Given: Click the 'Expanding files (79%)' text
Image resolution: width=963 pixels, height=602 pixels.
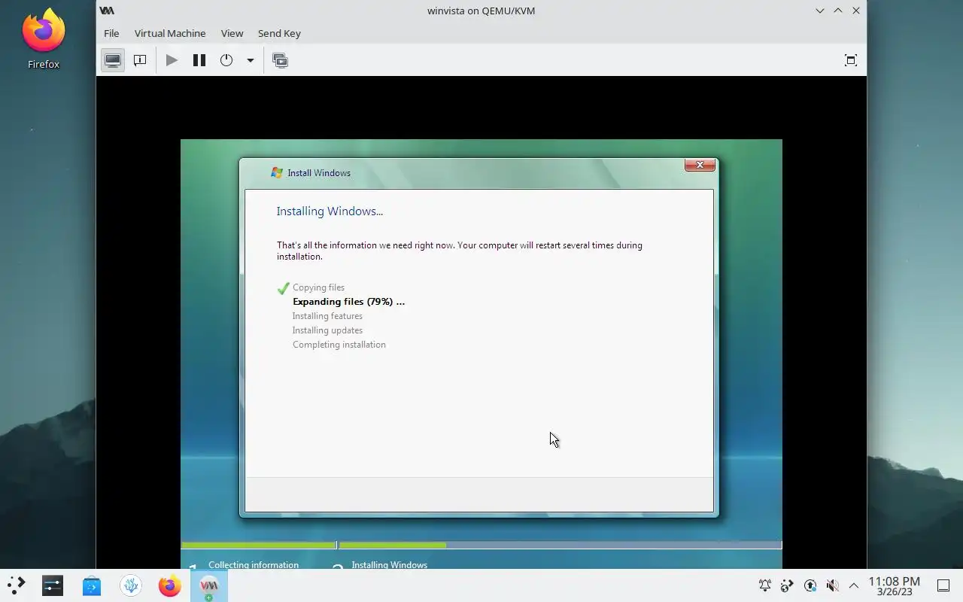Looking at the screenshot, I should 348,302.
